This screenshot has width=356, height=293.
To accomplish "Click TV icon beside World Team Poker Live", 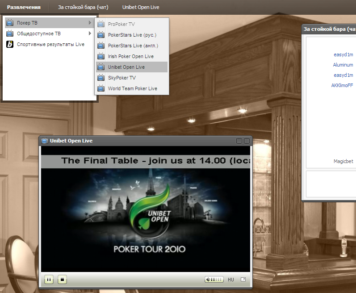I will point(101,88).
